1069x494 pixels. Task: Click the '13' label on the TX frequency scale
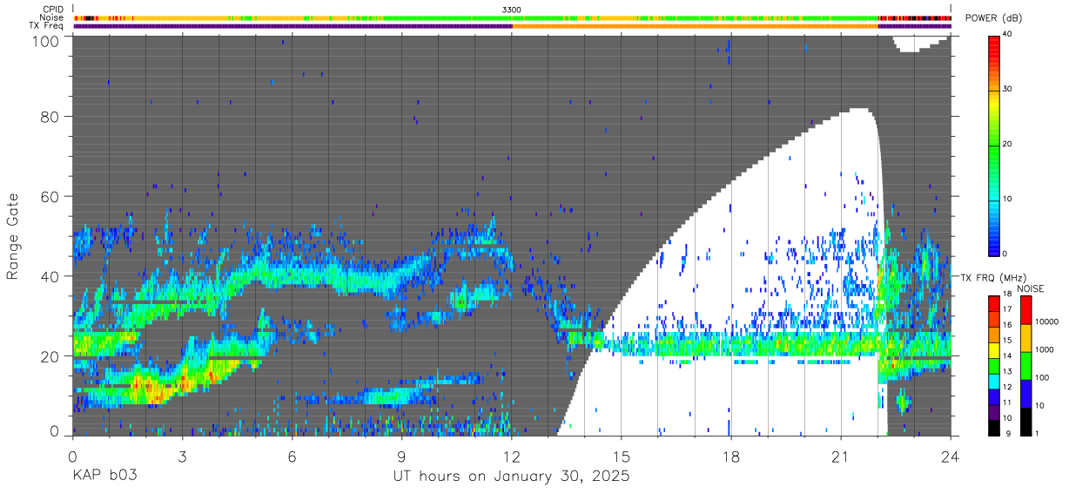[1008, 371]
